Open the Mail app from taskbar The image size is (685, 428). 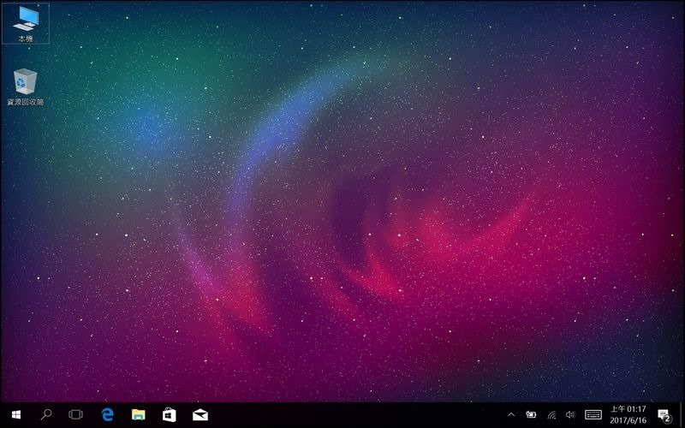(200, 415)
